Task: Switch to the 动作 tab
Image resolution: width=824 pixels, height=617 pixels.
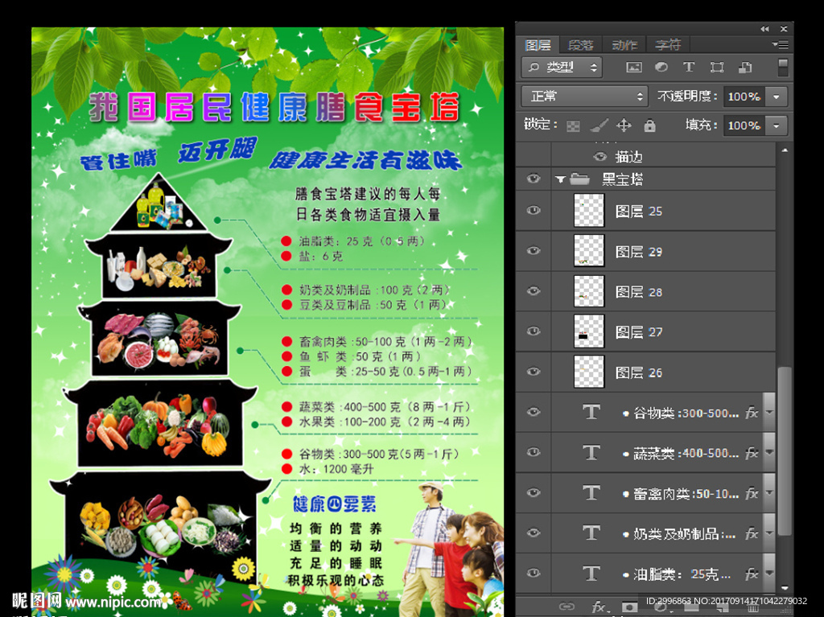Action: point(624,45)
